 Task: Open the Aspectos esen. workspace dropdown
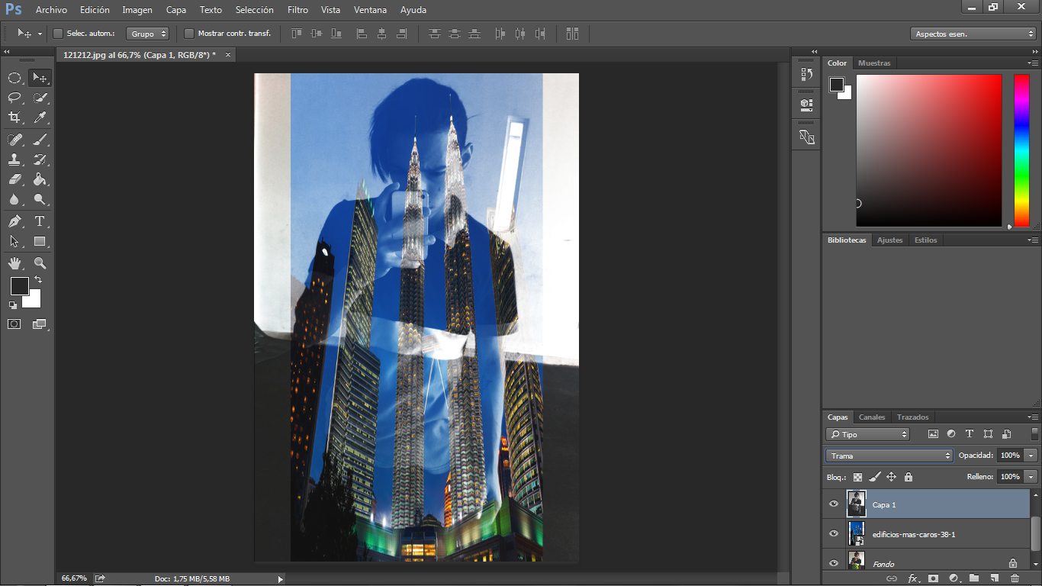(973, 34)
